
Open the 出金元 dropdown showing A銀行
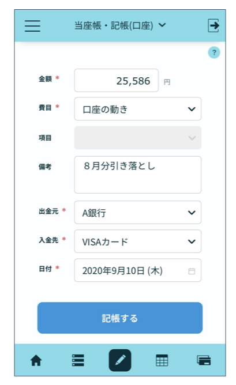138,213
